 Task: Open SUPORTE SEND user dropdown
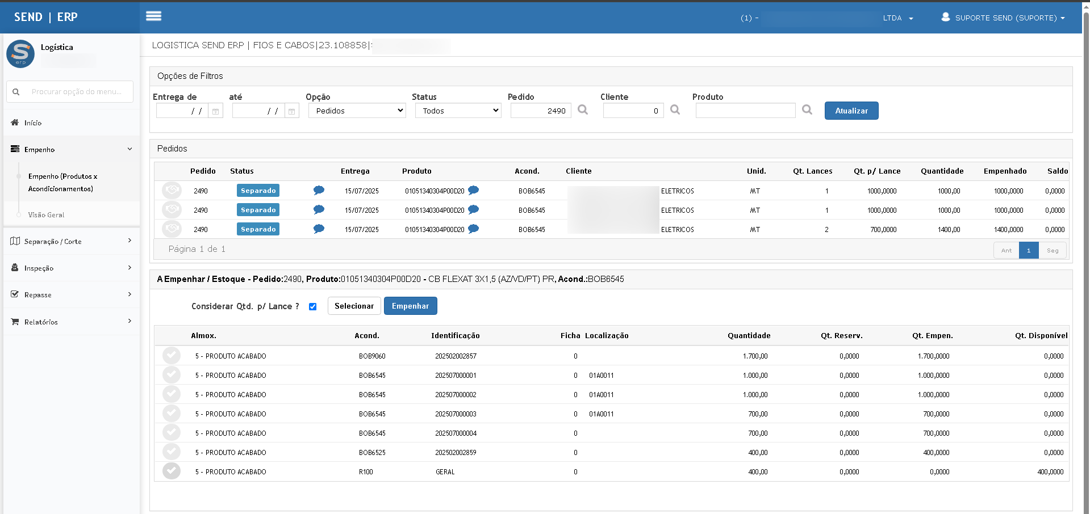(1004, 18)
